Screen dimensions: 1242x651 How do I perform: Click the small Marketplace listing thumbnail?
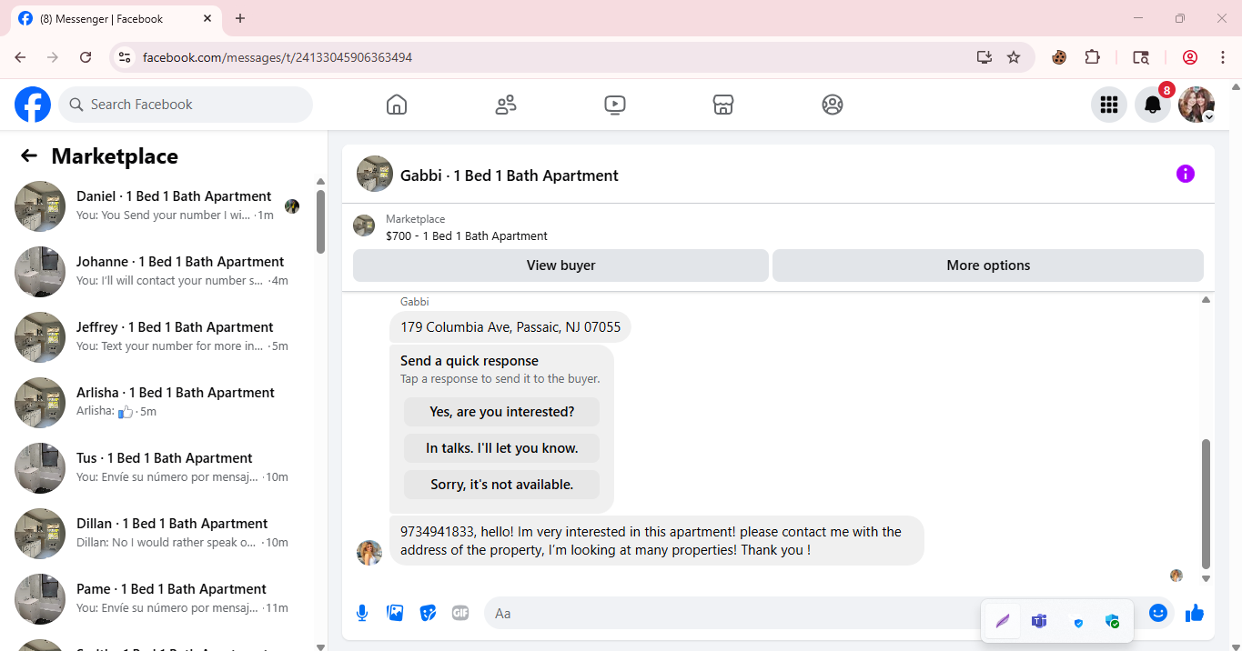(x=364, y=225)
